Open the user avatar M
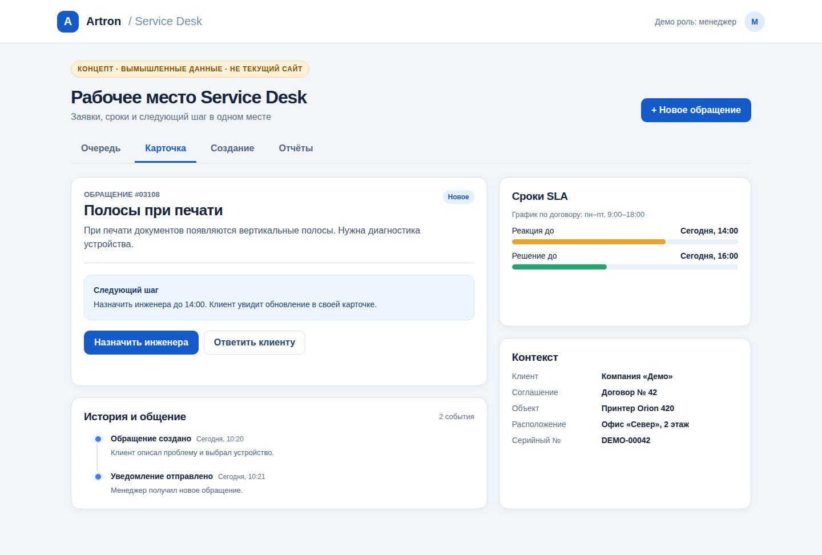Screen dimensions: 822x555 click(755, 22)
